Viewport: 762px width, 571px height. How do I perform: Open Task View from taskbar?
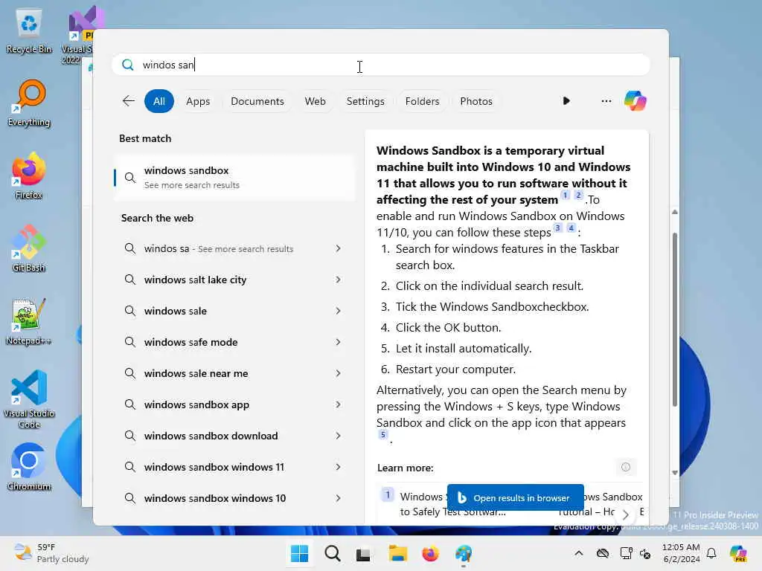tap(363, 553)
